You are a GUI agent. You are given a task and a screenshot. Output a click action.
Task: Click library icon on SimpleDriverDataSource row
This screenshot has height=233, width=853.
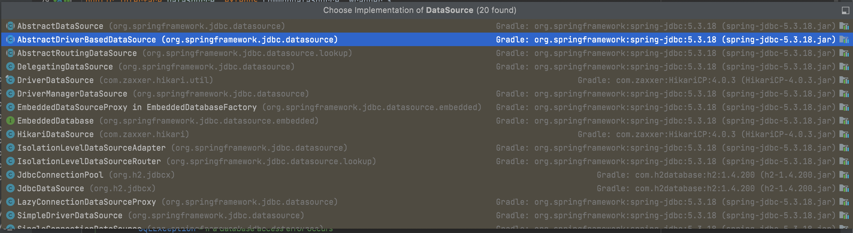844,215
